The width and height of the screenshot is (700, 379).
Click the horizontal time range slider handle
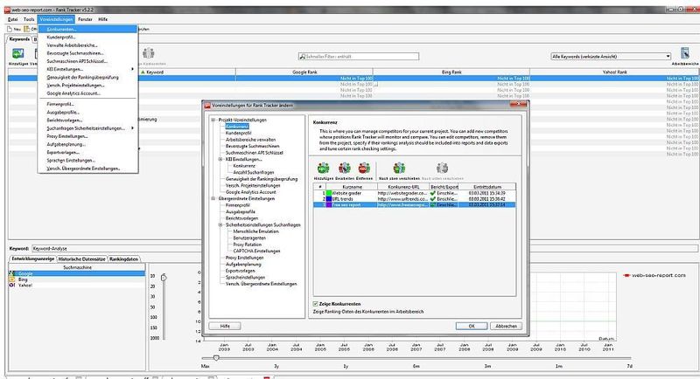[x=216, y=358]
